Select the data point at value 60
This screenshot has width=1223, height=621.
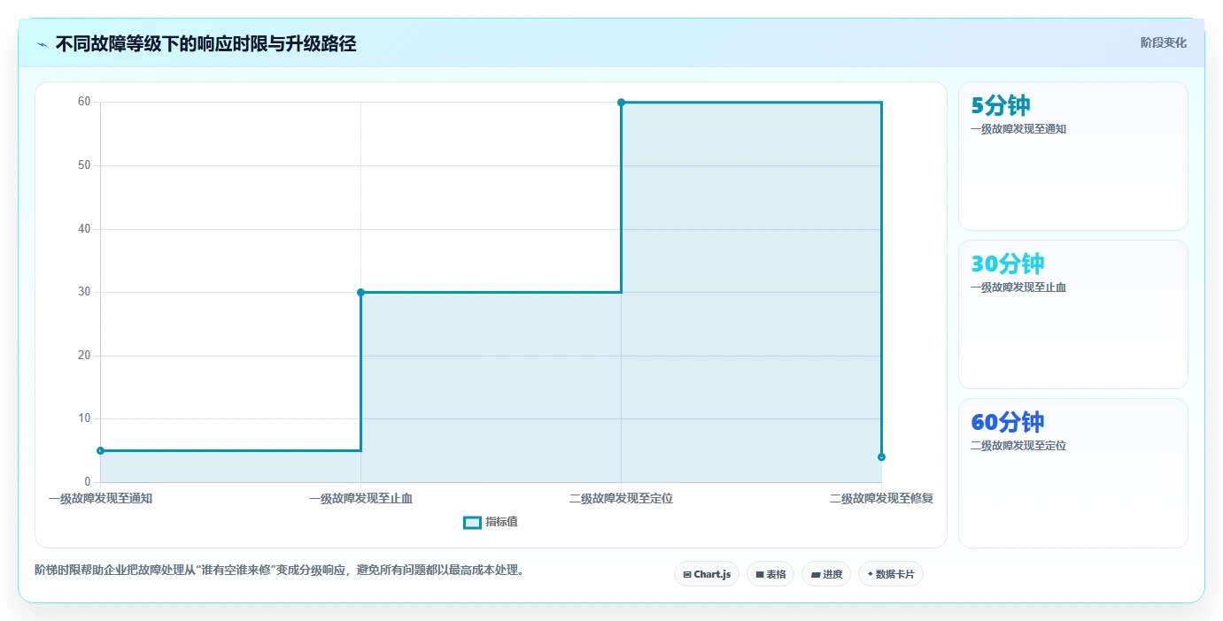click(x=621, y=102)
